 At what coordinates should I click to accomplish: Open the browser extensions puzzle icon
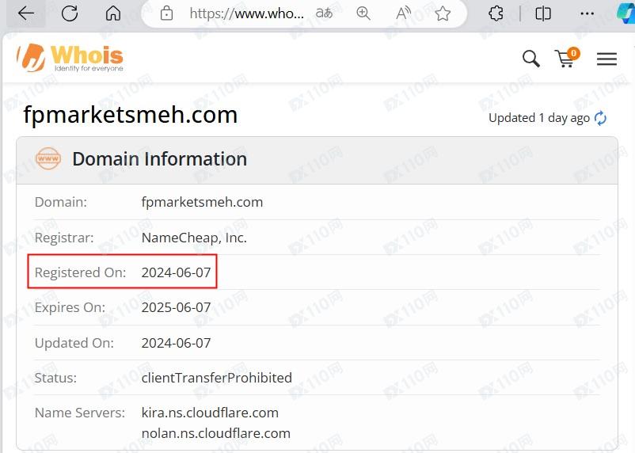(x=496, y=13)
